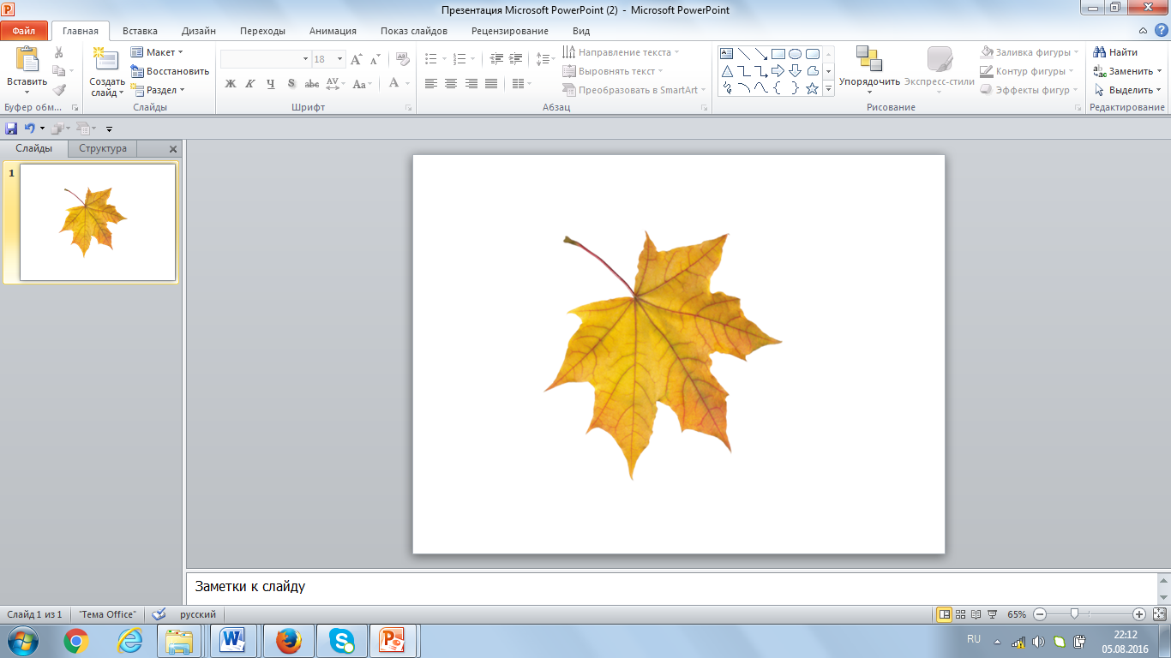Toggle underline (Ч) formatting

point(271,84)
